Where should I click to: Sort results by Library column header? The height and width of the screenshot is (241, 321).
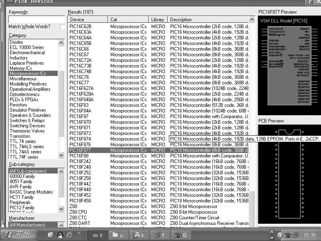click(x=158, y=20)
